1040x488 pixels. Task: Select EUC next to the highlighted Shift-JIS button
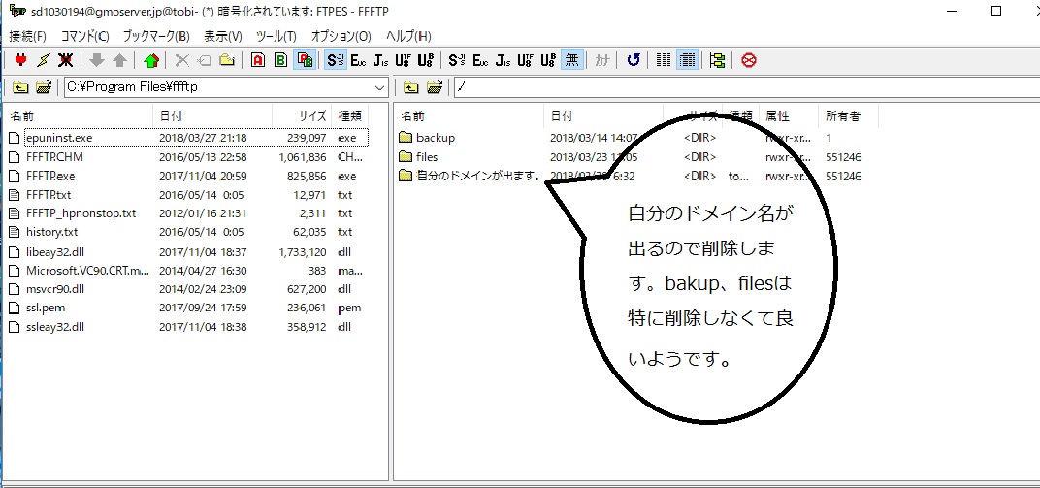tap(358, 60)
